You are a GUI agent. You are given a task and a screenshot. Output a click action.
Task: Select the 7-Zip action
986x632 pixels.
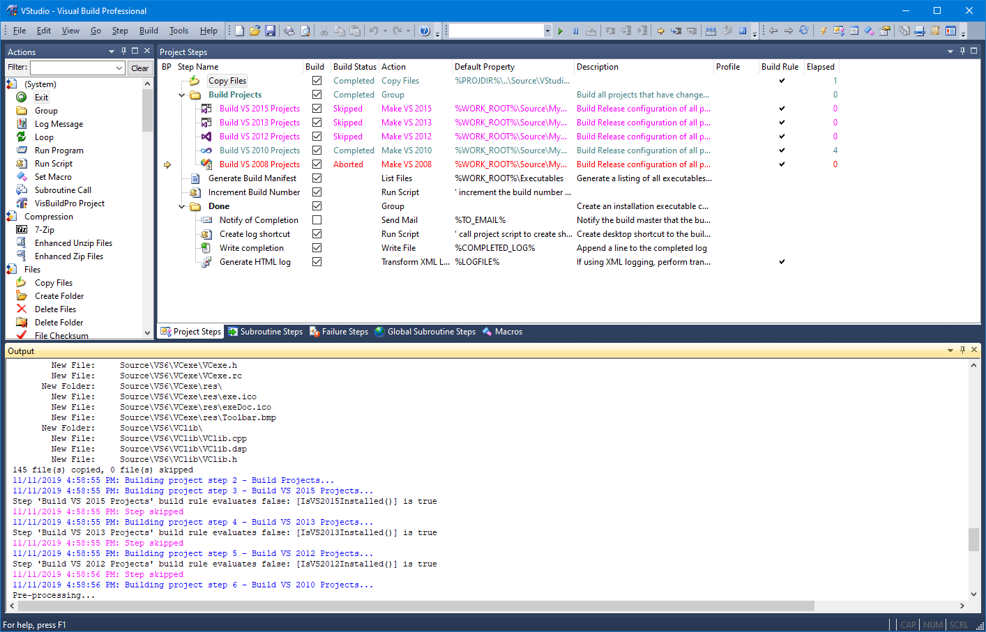point(45,230)
